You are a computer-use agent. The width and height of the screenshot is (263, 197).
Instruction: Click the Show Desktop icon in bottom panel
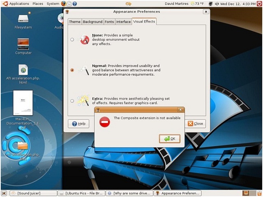click(x=5, y=193)
